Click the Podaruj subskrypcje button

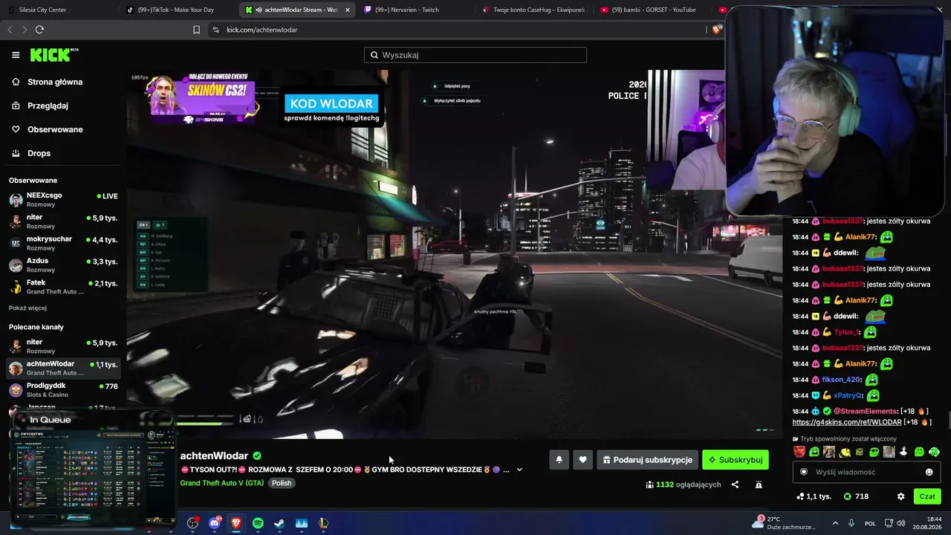(647, 460)
